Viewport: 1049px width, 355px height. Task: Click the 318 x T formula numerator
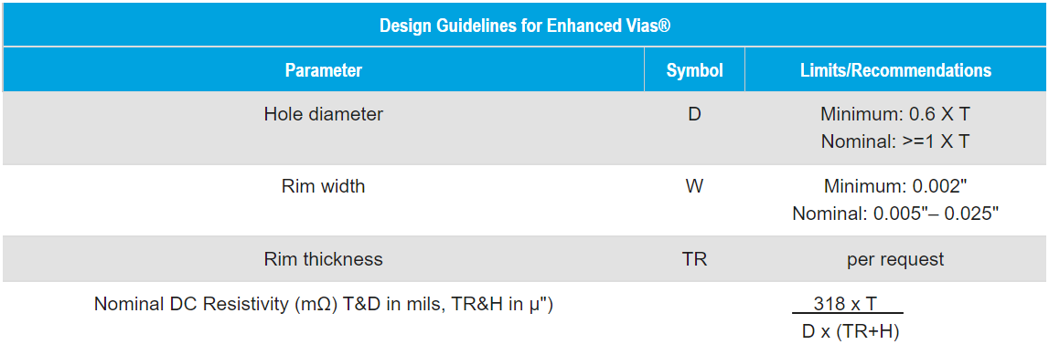846,304
